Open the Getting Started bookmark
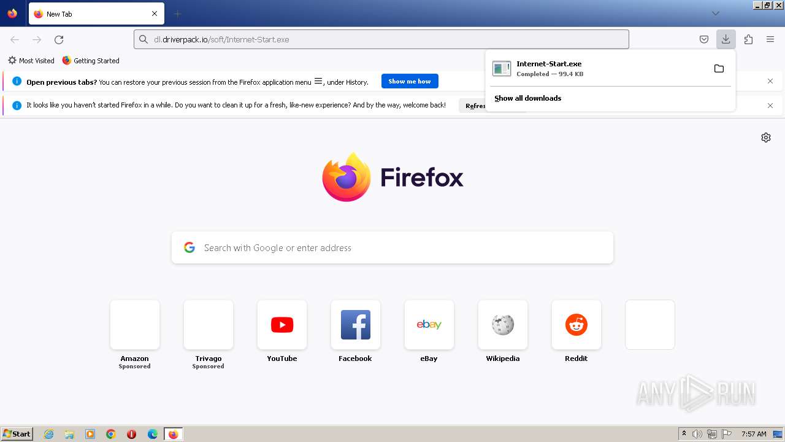The image size is (785, 442). click(91, 61)
